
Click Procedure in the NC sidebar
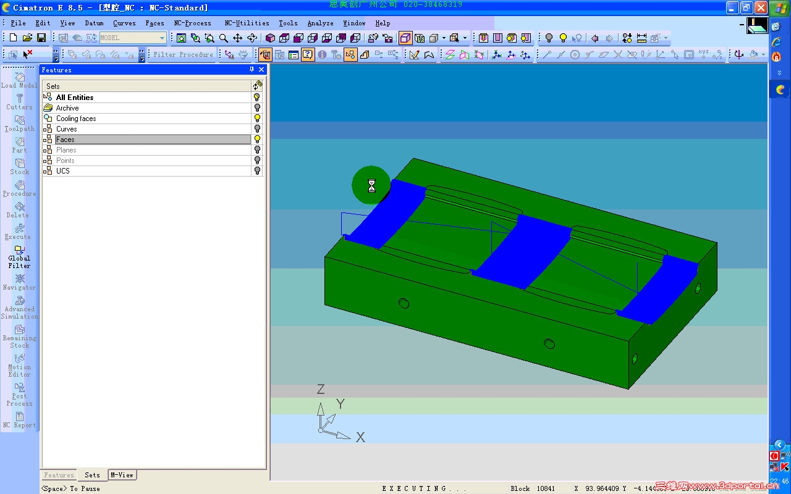click(19, 189)
